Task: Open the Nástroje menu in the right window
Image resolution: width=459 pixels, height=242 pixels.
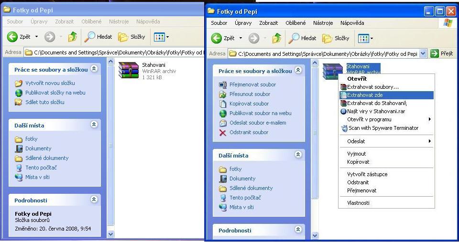Action: (323, 23)
